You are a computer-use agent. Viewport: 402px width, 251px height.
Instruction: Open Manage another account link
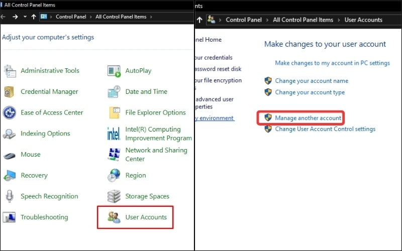pyautogui.click(x=308, y=118)
